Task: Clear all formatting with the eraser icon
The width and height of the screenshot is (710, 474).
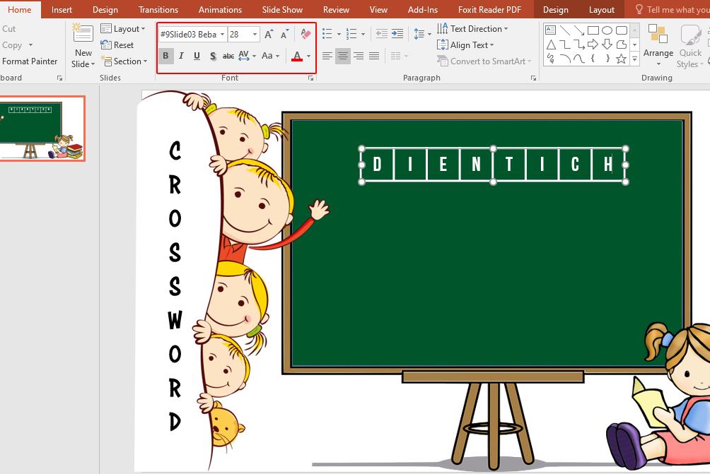Action: [306, 33]
